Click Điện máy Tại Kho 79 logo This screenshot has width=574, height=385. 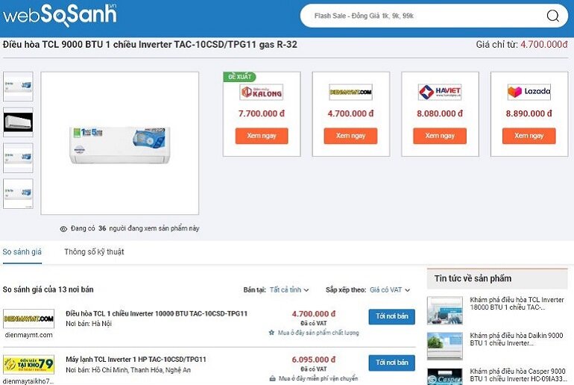(28, 365)
